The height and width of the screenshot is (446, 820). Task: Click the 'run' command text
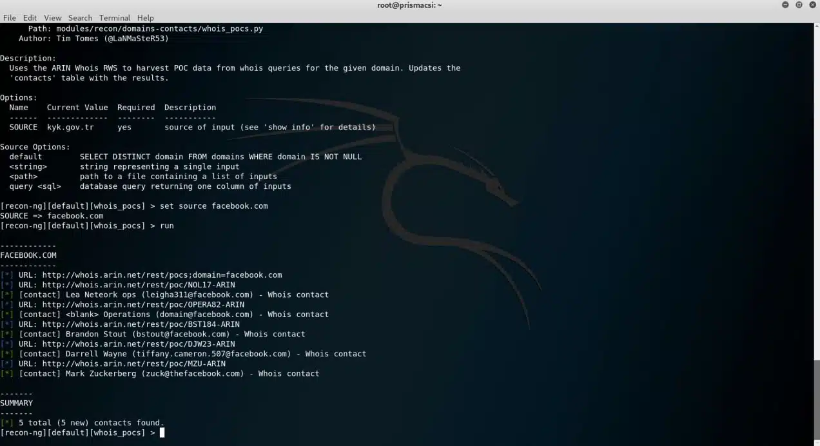pyautogui.click(x=167, y=226)
